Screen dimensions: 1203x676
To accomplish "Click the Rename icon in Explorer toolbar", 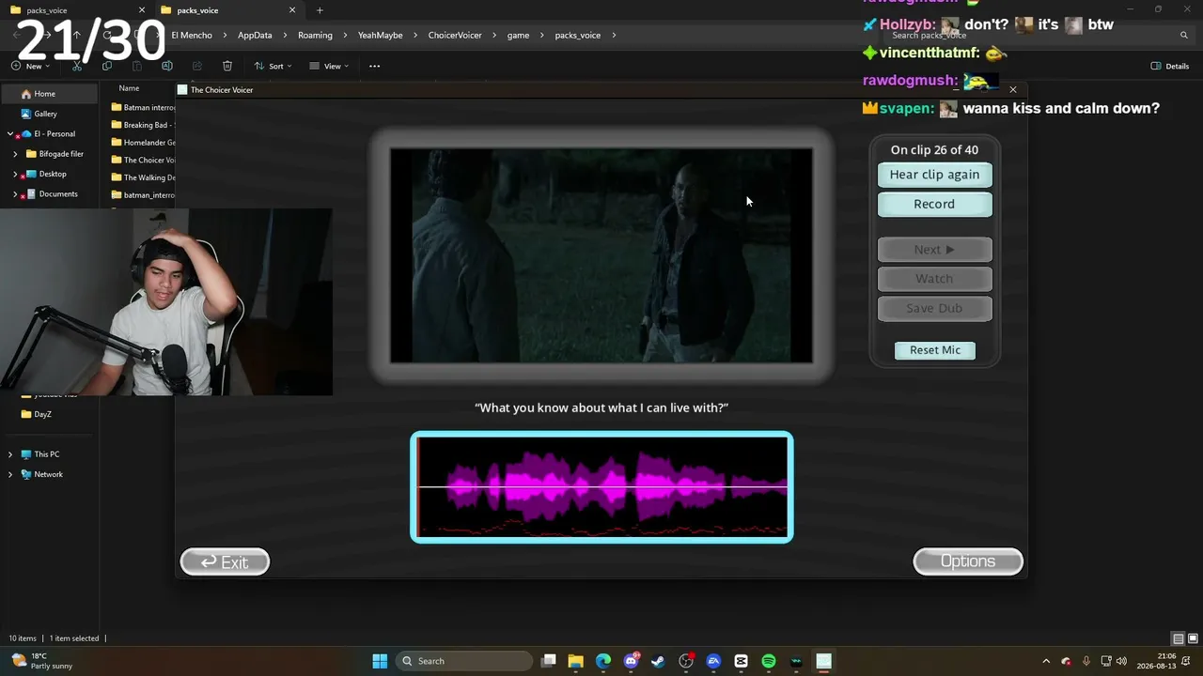I will (167, 66).
